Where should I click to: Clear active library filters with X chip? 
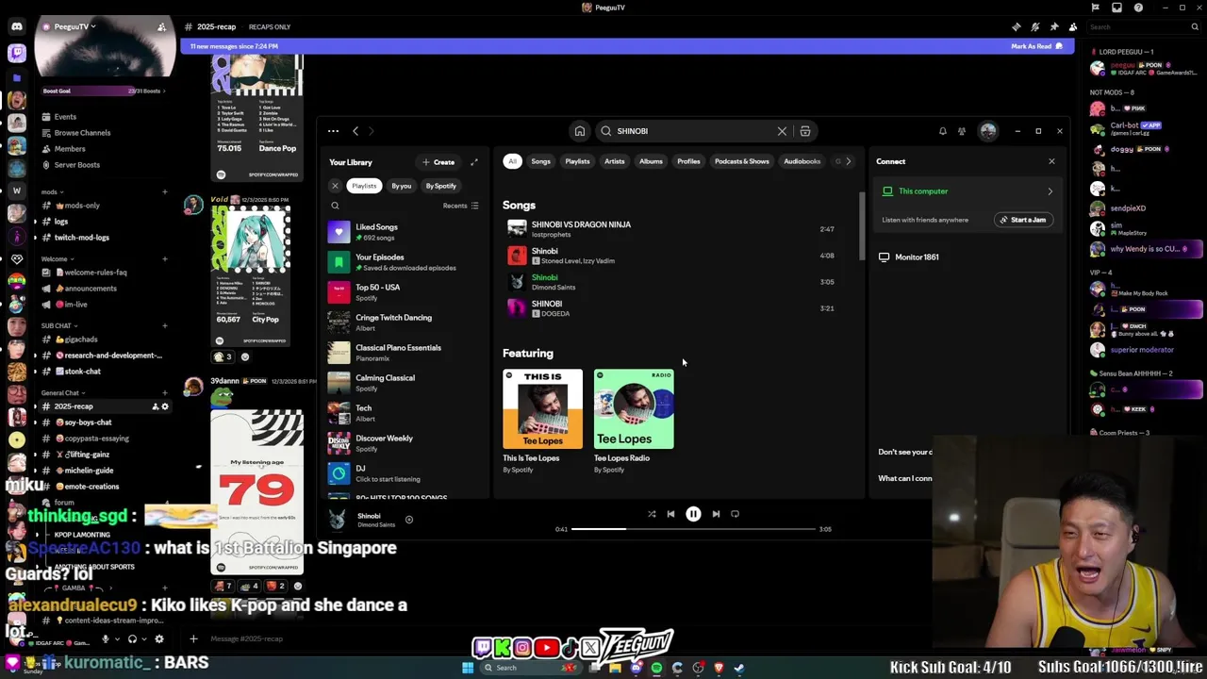[335, 186]
